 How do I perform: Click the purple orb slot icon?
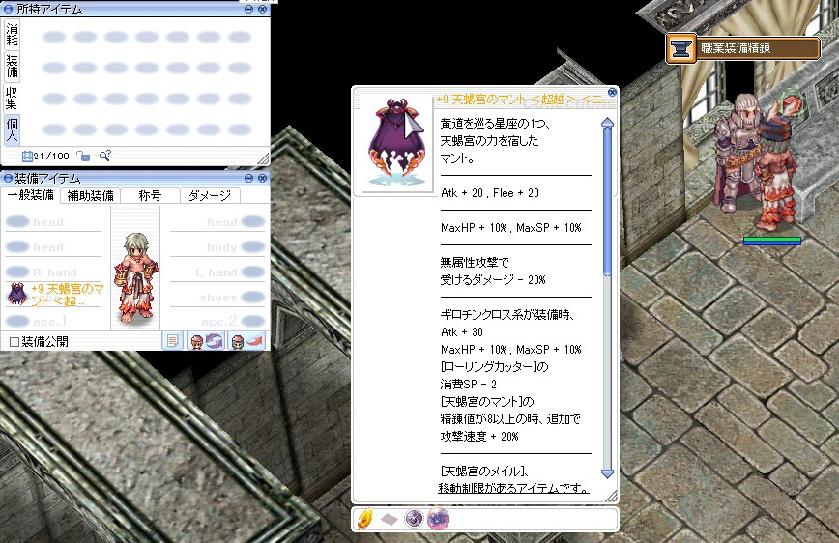[x=413, y=519]
